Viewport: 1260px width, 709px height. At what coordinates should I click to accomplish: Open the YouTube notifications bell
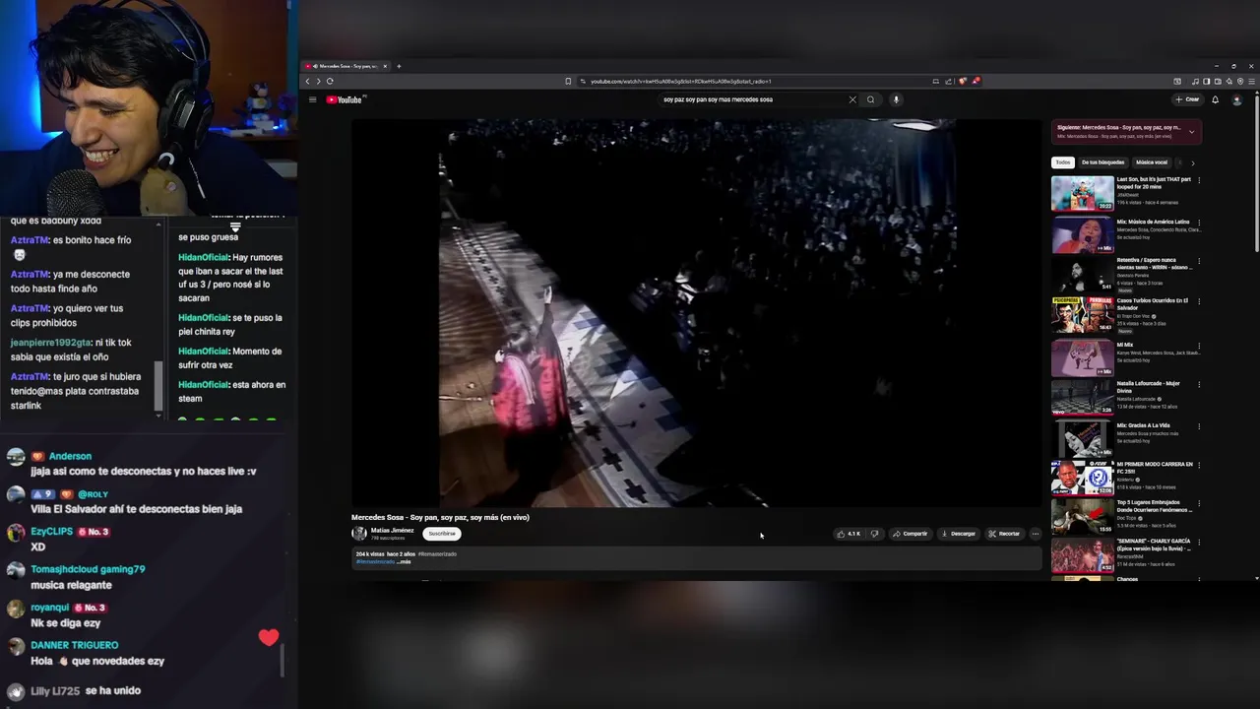[x=1215, y=99]
